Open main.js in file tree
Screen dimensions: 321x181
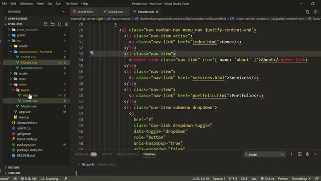point(24,117)
